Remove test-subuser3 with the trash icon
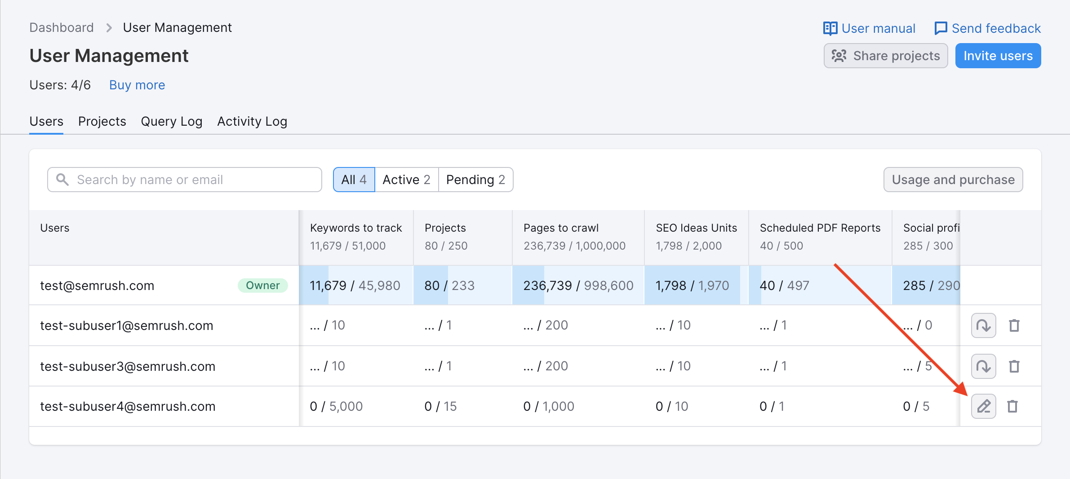1070x479 pixels. pos(1014,366)
